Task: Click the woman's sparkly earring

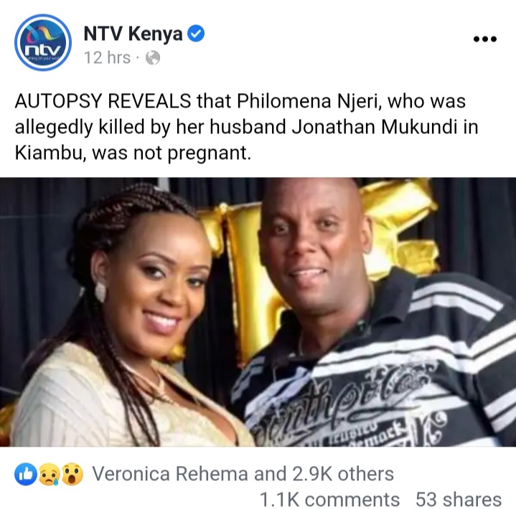Action: click(x=100, y=291)
